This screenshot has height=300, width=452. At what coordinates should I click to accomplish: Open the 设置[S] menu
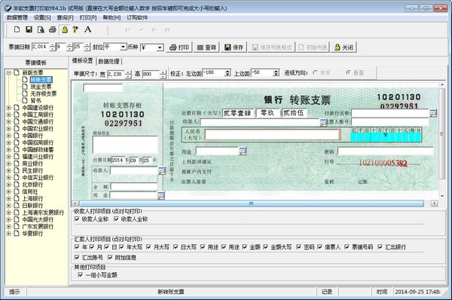tap(42, 17)
